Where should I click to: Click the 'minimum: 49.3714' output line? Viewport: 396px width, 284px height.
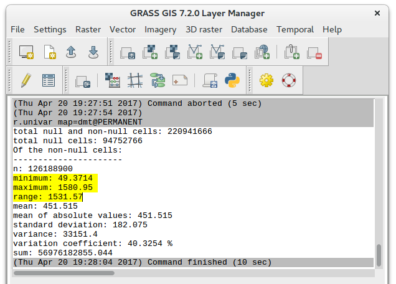[53, 178]
